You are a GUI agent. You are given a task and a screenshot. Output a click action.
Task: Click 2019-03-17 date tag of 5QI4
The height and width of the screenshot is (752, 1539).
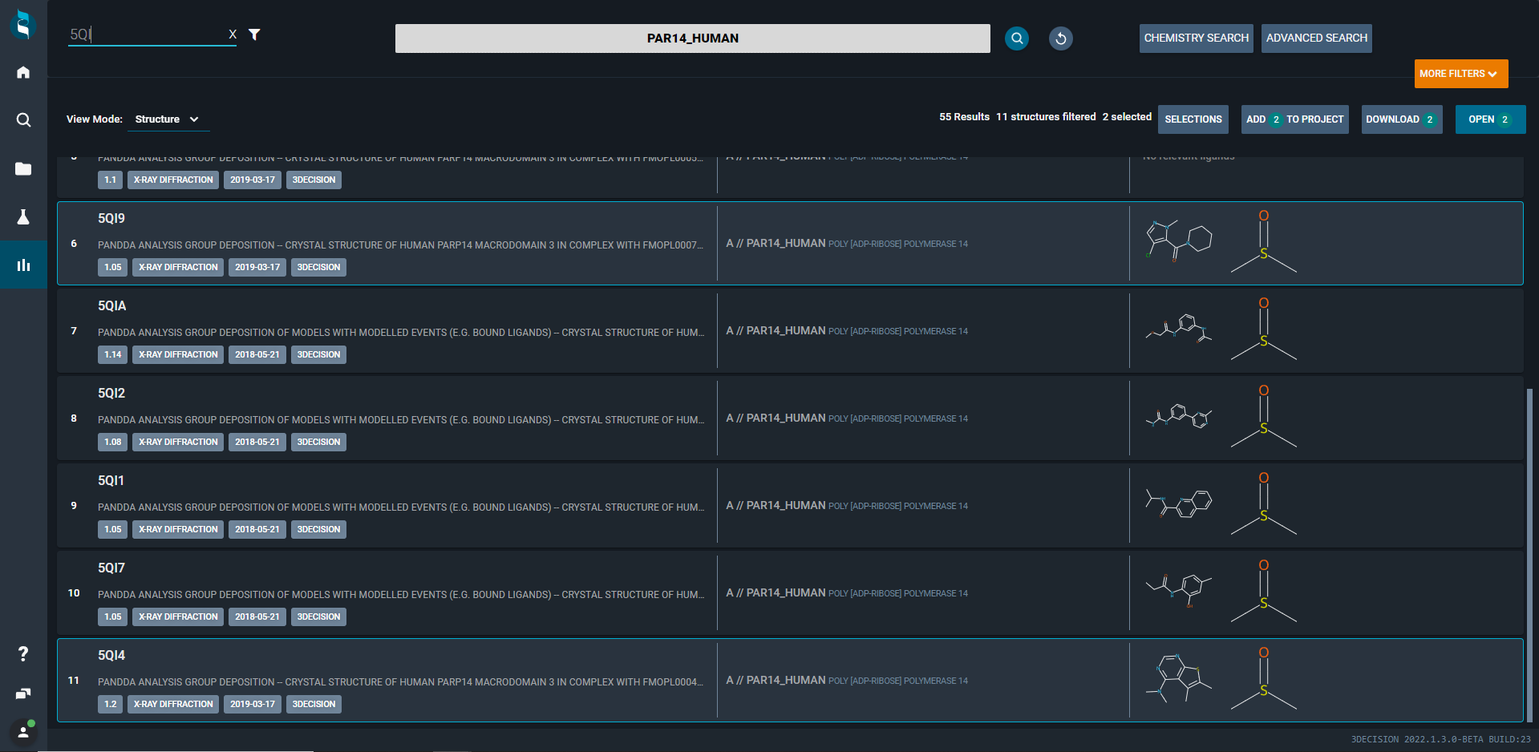tap(253, 704)
